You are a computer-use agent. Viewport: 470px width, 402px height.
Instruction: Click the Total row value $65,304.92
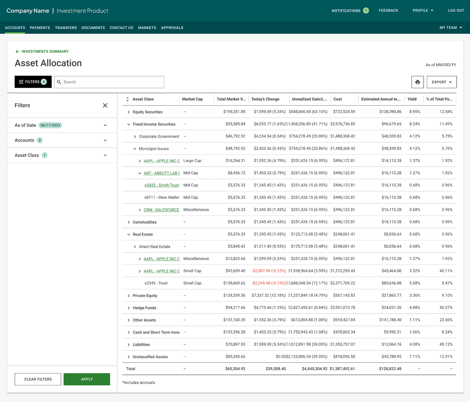[x=235, y=369]
